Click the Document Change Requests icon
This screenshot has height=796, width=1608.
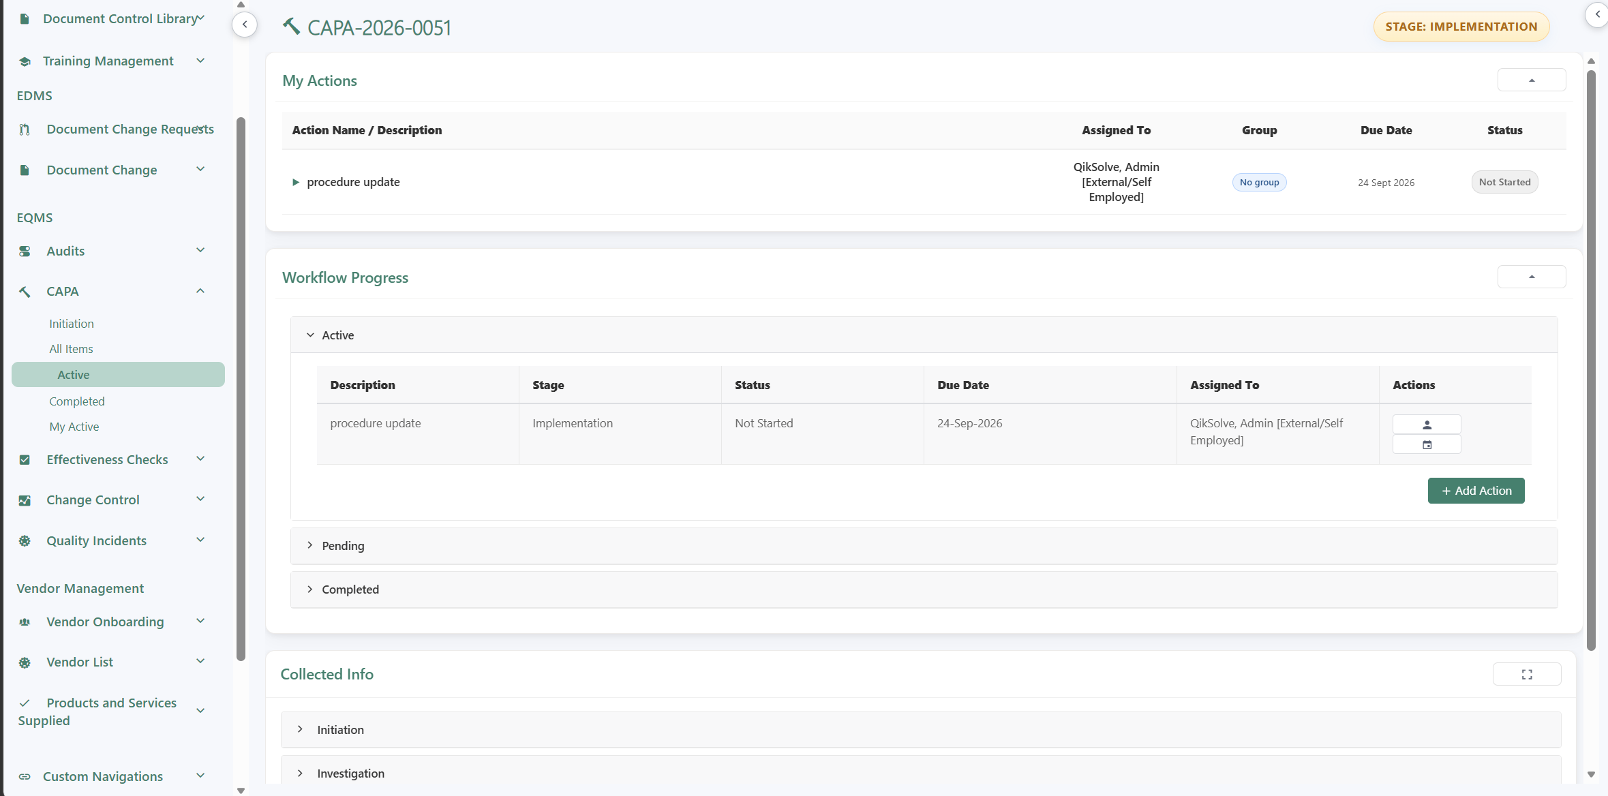[25, 129]
